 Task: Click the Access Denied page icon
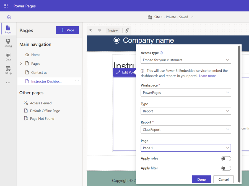[26, 103]
